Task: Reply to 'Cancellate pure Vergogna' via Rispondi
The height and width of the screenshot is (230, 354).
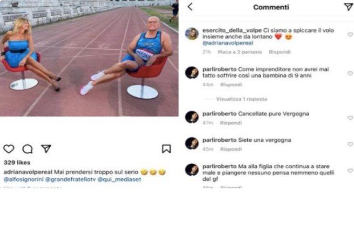Action: 231,123
